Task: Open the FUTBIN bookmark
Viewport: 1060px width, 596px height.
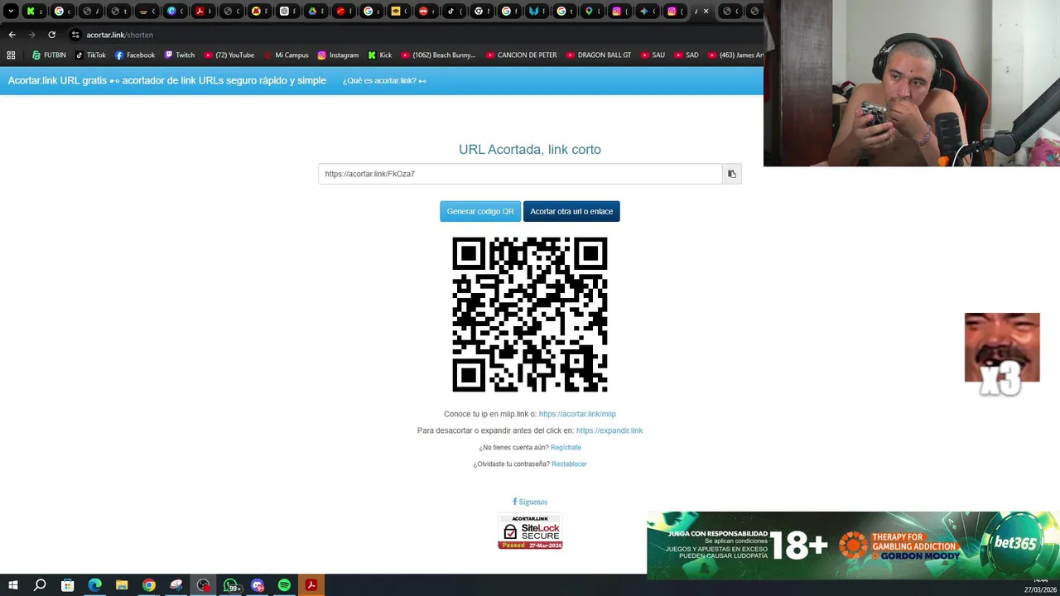Action: pyautogui.click(x=49, y=55)
